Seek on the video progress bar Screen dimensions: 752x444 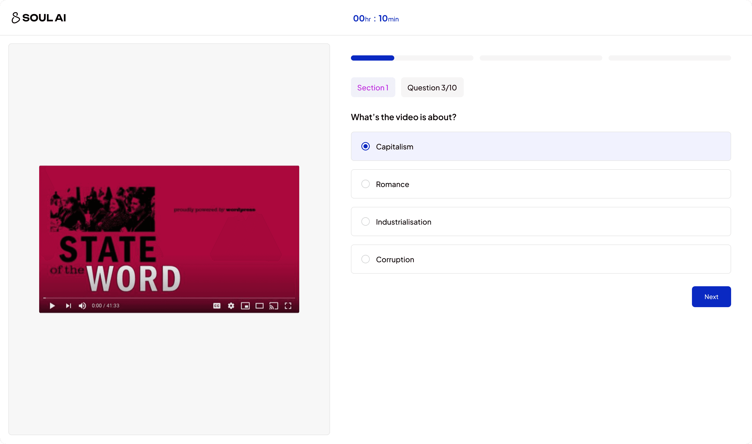point(169,298)
